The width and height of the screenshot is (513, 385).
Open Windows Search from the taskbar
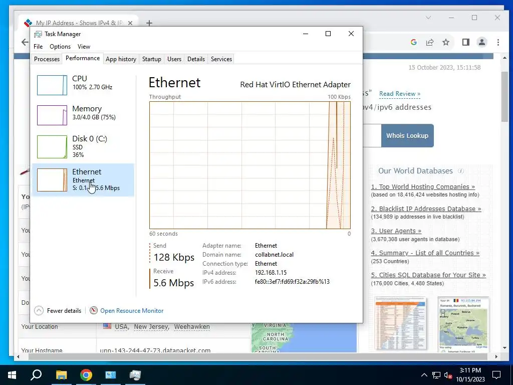click(36, 375)
